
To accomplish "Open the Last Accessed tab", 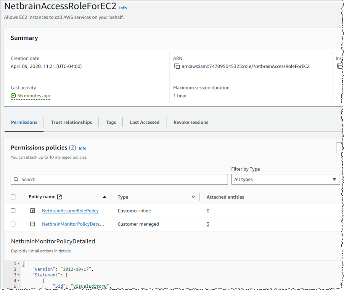I will (145, 123).
